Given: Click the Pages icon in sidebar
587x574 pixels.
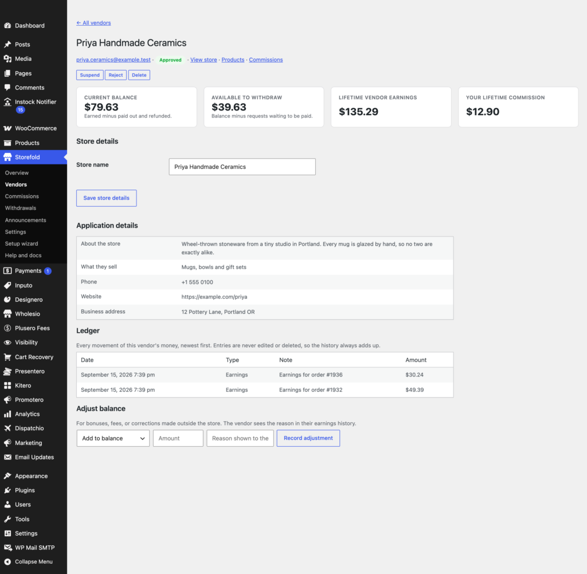Looking at the screenshot, I should coord(7,73).
